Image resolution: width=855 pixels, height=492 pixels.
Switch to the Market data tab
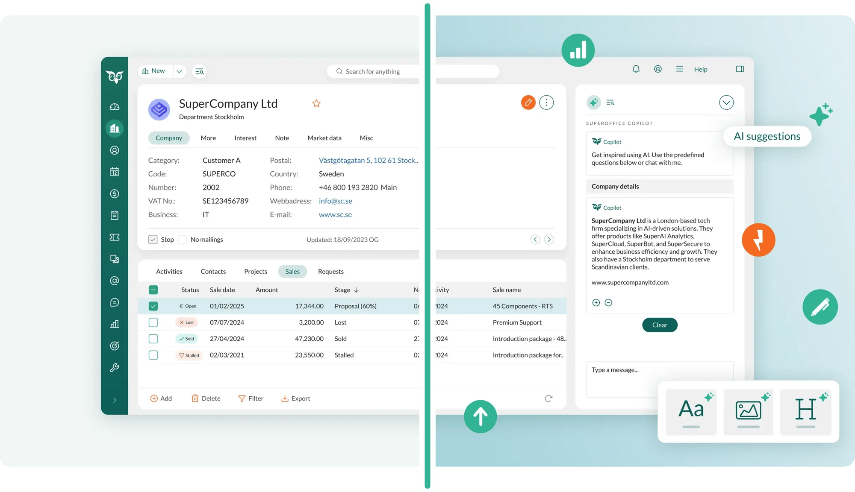pos(324,138)
